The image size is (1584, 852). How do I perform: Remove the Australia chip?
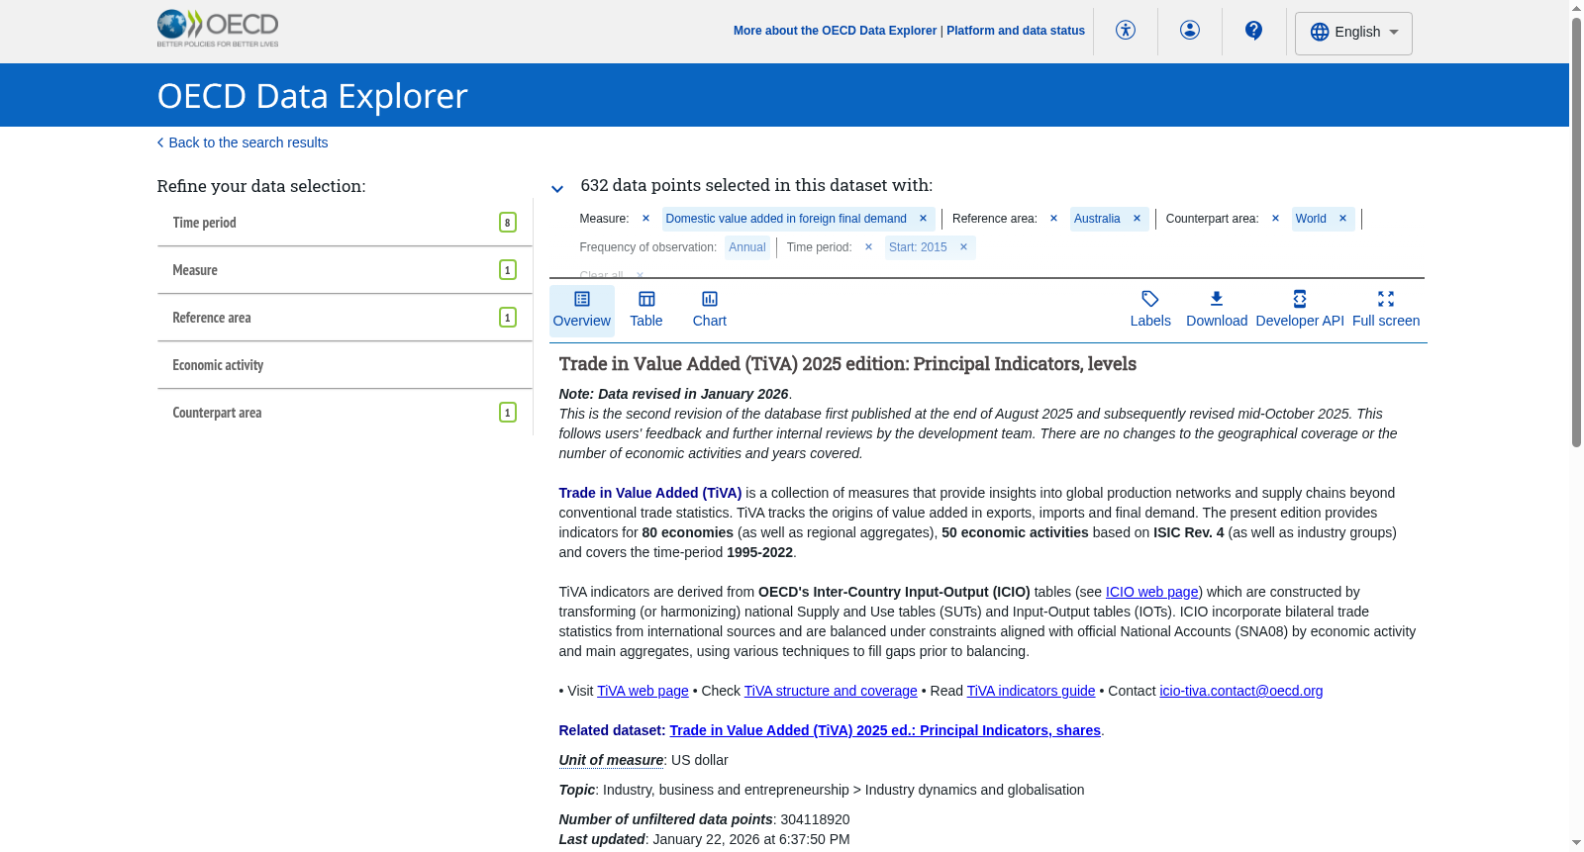[1137, 219]
